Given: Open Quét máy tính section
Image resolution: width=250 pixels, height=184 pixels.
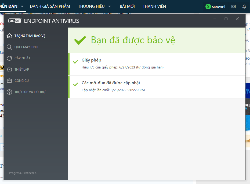Looking at the screenshot, I should [26, 47].
